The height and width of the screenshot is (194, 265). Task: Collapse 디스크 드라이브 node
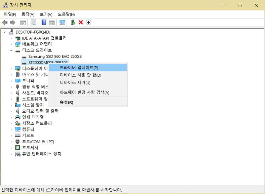click(x=11, y=50)
